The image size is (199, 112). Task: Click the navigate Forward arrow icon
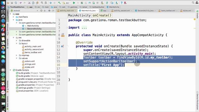point(54,3)
